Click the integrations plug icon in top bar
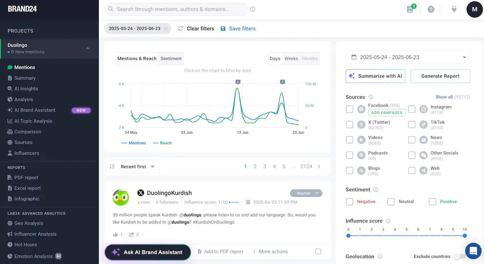 tap(454, 9)
